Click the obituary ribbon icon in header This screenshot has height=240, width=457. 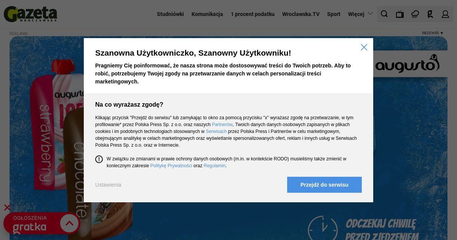(x=430, y=14)
